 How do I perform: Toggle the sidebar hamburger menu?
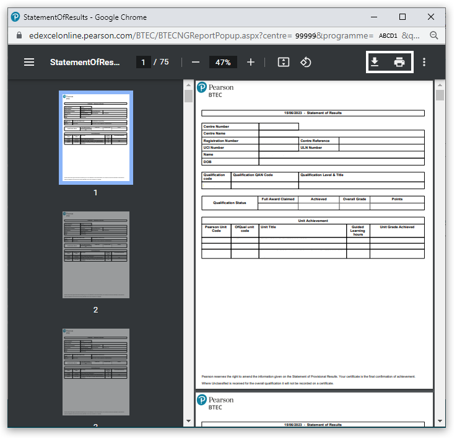point(29,62)
